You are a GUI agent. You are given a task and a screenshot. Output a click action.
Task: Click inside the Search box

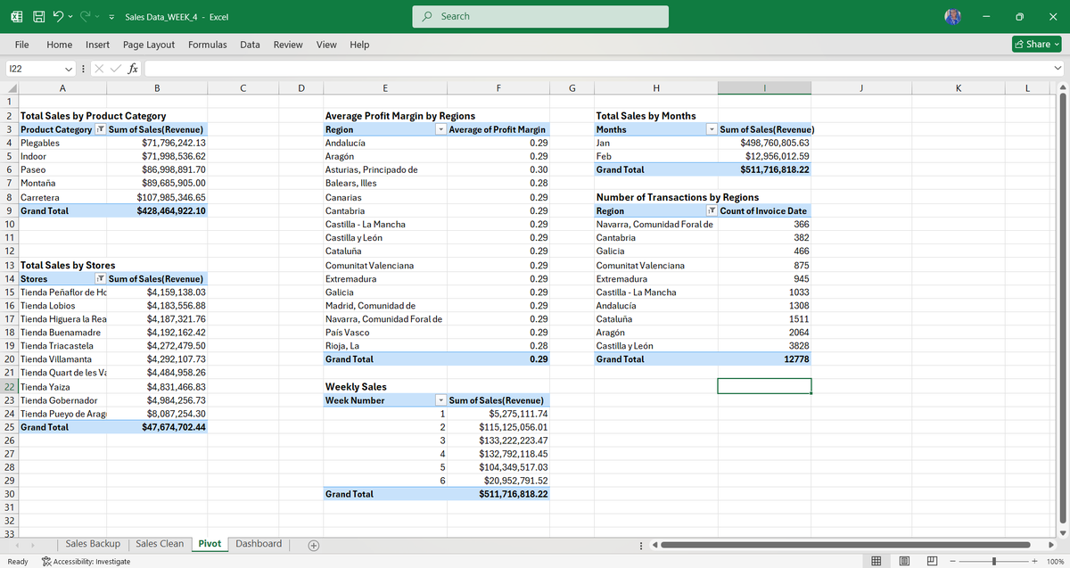coord(539,17)
